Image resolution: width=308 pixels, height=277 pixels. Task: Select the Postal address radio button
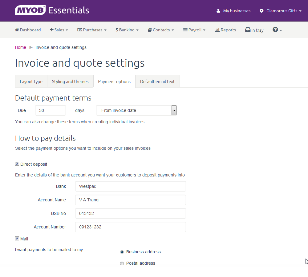click(x=122, y=263)
